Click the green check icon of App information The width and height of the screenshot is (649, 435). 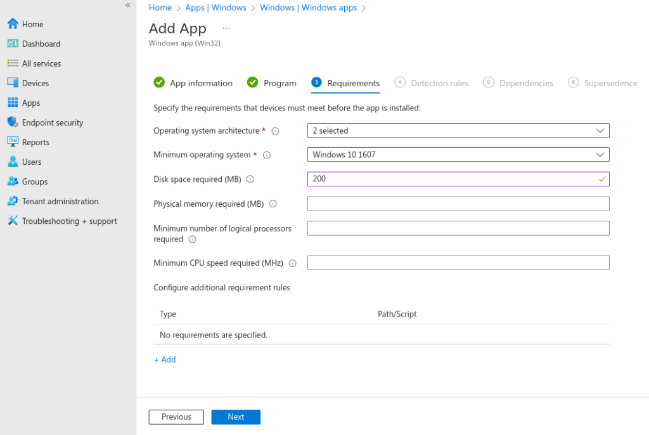(159, 82)
